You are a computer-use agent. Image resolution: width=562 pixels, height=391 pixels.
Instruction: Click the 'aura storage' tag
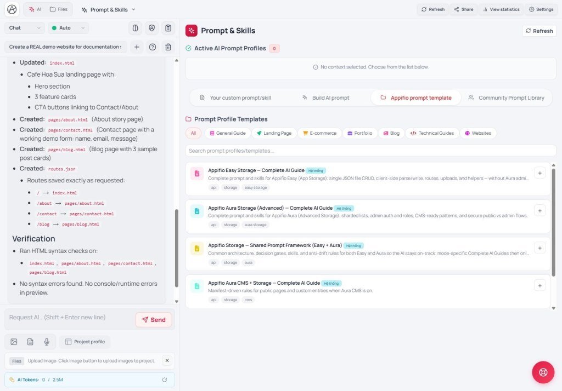pos(256,225)
